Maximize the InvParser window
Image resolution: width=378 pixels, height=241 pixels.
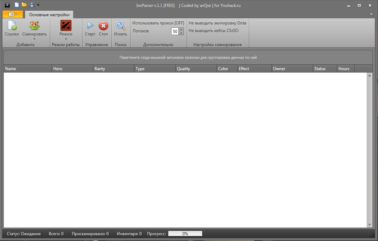coord(359,5)
